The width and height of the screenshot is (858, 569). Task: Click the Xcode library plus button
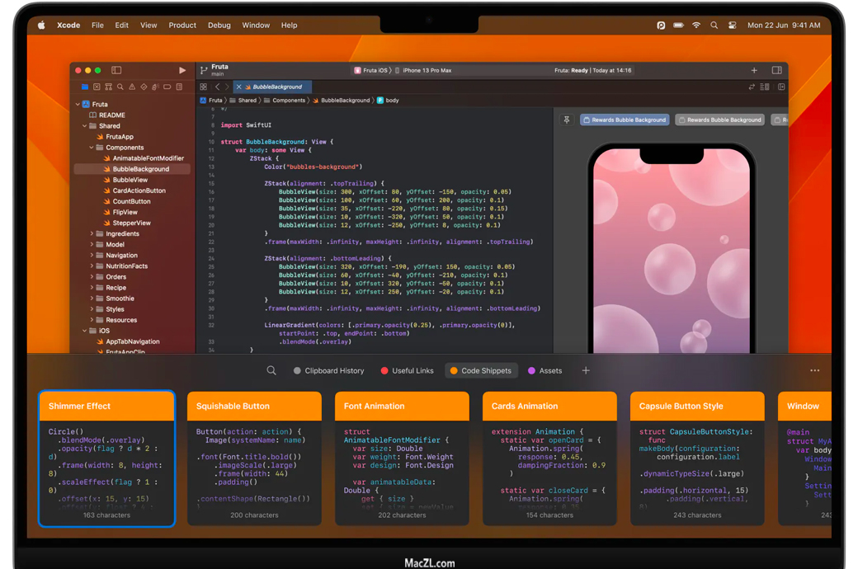(x=754, y=71)
